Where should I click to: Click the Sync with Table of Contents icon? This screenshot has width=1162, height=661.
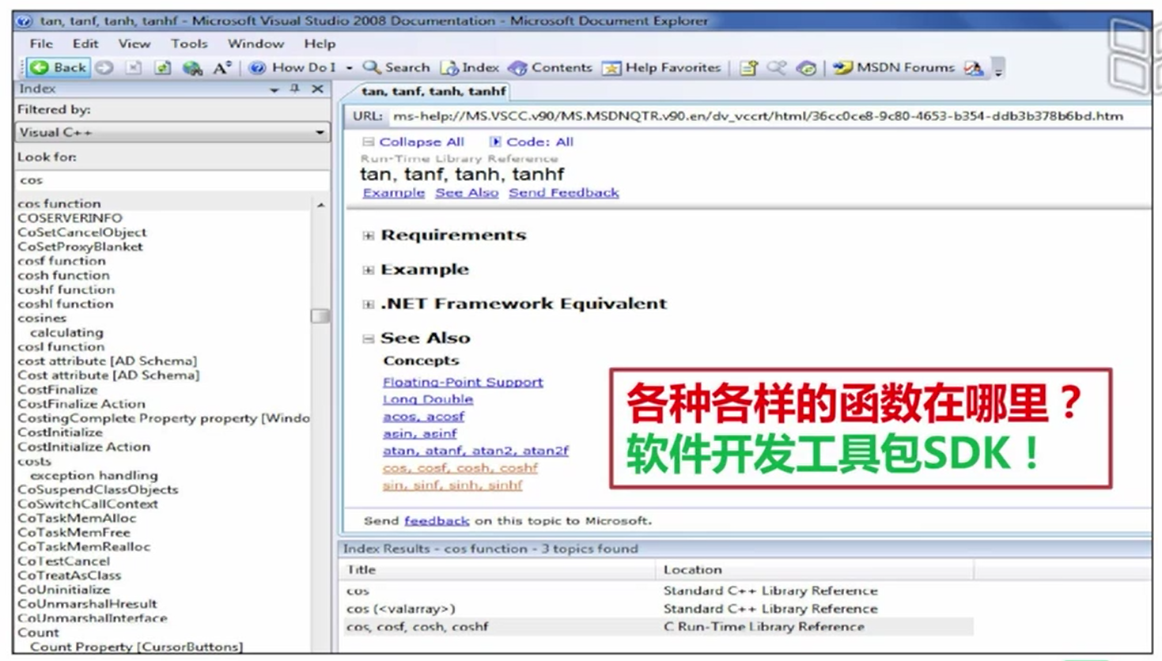click(806, 68)
